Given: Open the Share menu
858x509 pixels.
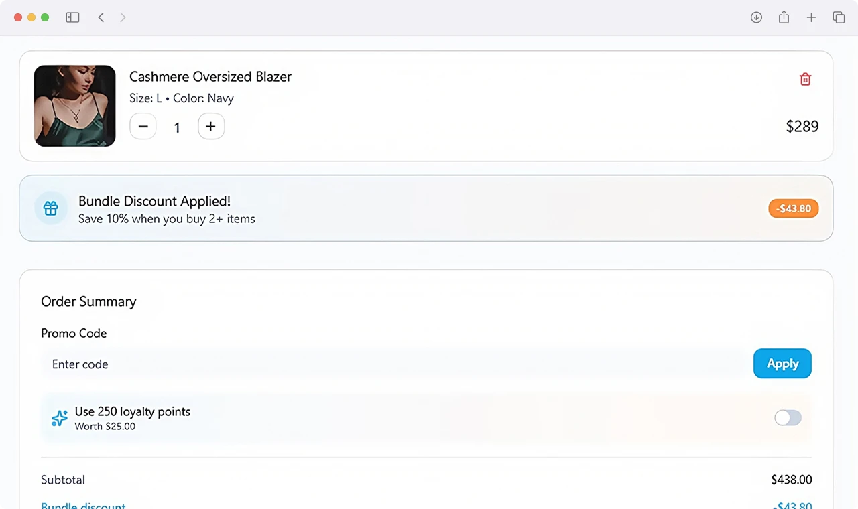Looking at the screenshot, I should (784, 17).
